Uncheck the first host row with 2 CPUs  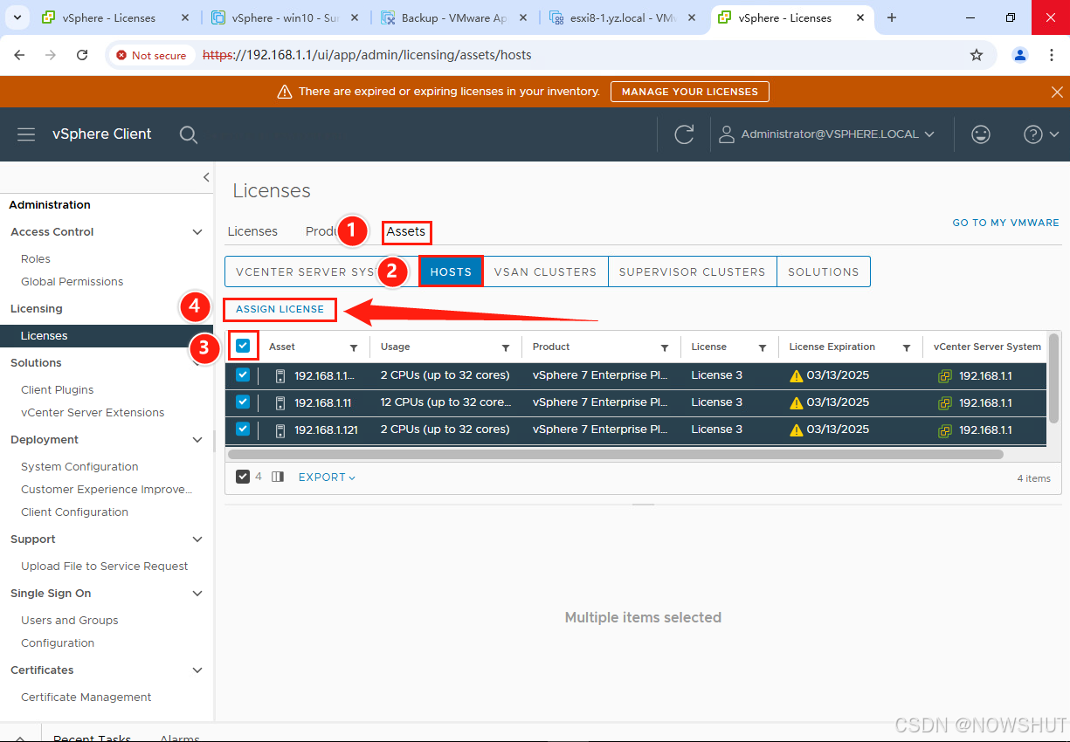pyautogui.click(x=243, y=375)
